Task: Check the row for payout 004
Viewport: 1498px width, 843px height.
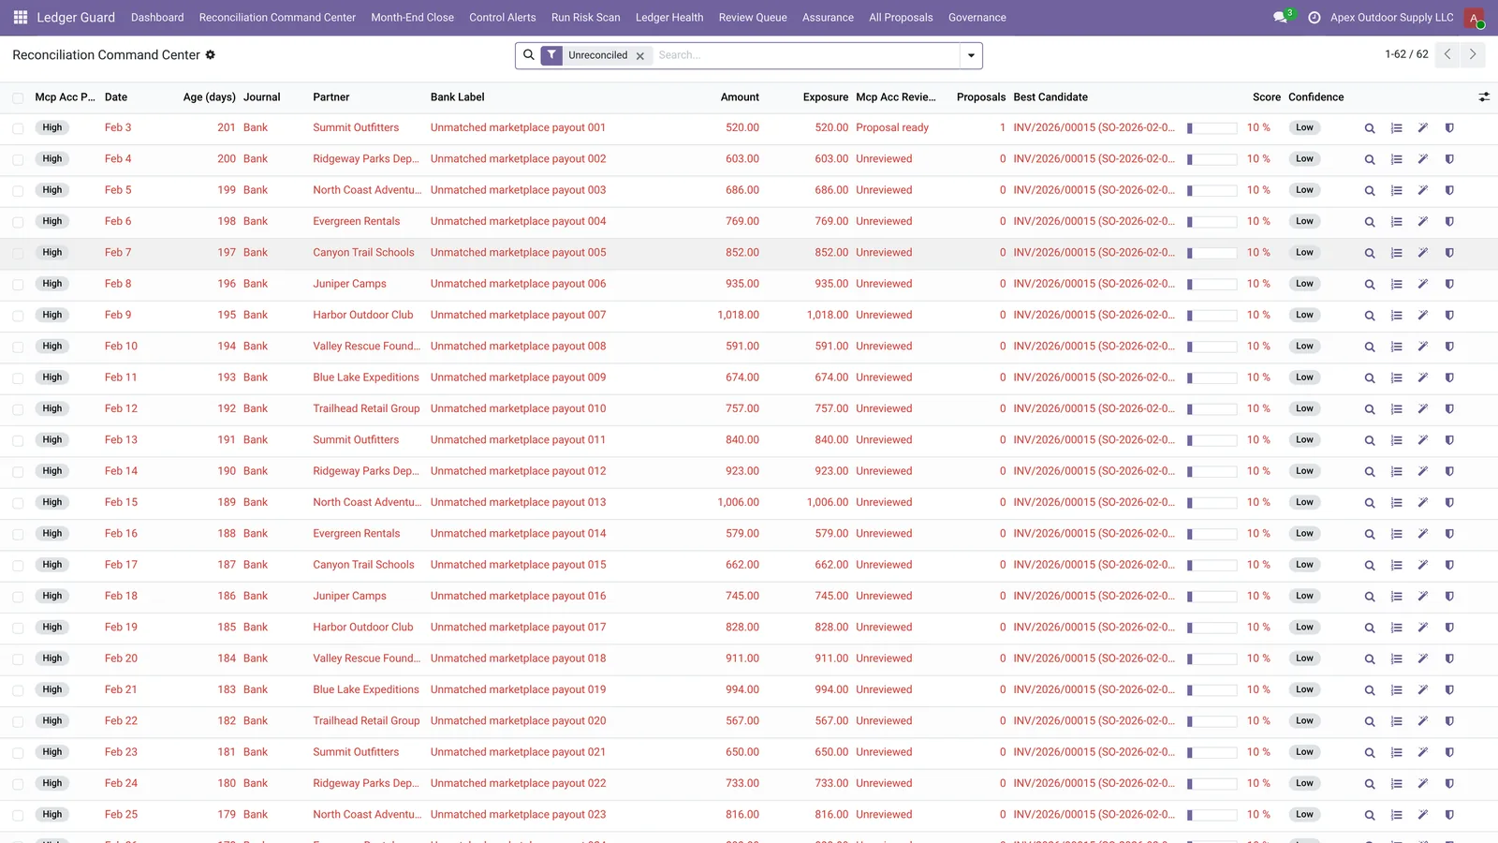Action: (18, 222)
